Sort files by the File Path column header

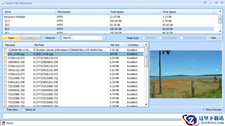pyautogui.click(x=70, y=45)
